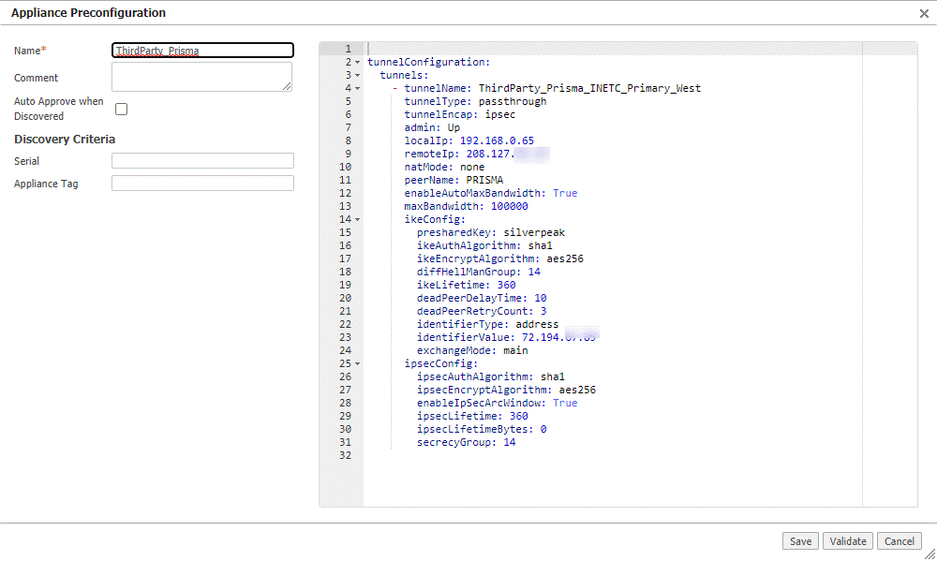Focus the Name input field

point(202,51)
